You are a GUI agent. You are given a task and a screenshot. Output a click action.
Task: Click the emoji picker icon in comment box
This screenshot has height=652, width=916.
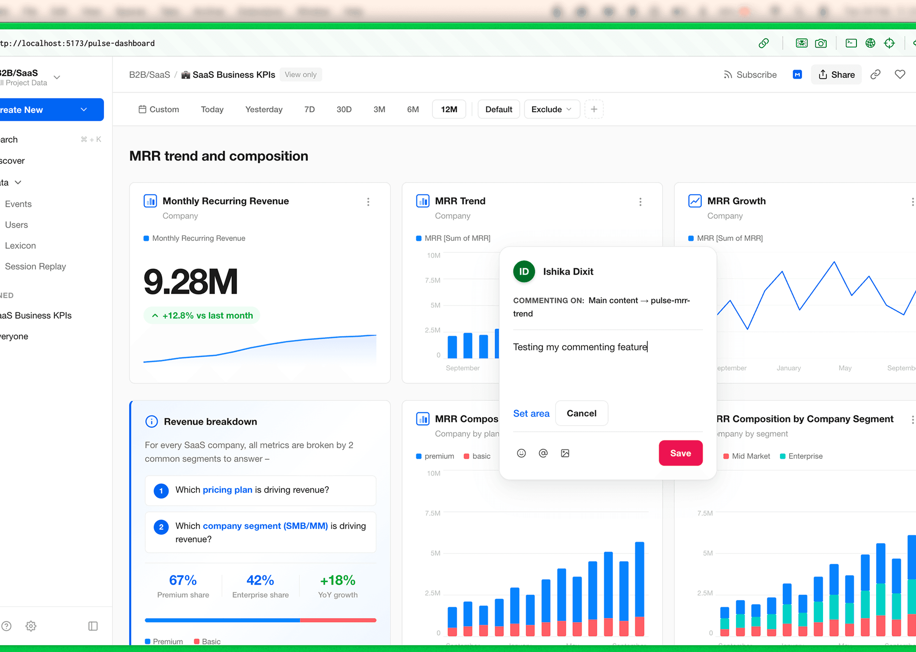tap(521, 453)
